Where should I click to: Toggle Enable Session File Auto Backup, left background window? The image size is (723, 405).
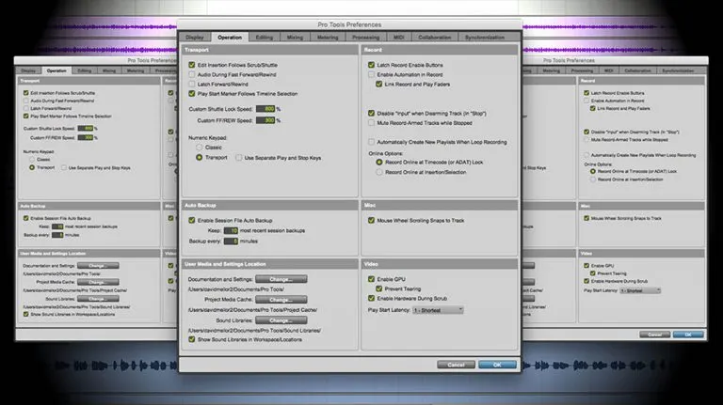[26, 218]
